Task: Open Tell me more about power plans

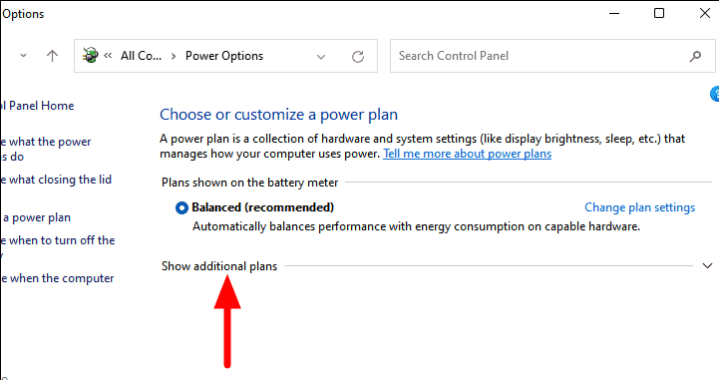Action: click(468, 154)
